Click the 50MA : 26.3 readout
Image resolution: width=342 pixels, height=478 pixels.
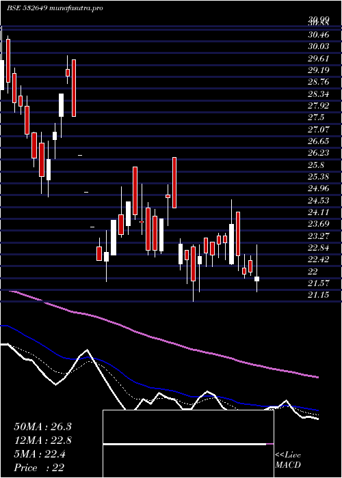coord(42,427)
